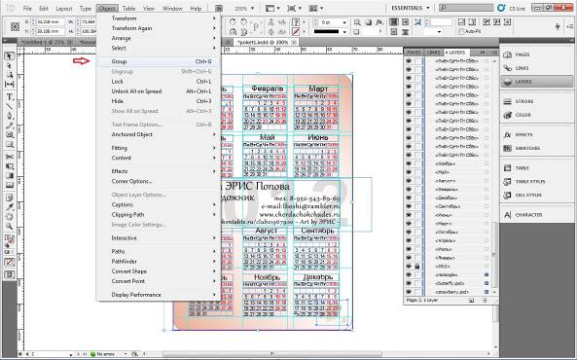Click the lock icon on the 2012 layer item

417,267
